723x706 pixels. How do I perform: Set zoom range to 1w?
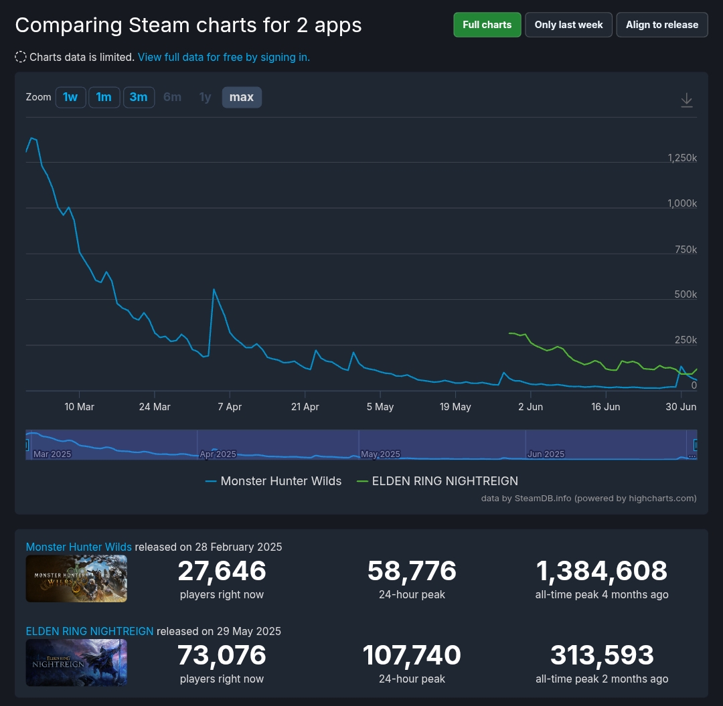pos(70,97)
